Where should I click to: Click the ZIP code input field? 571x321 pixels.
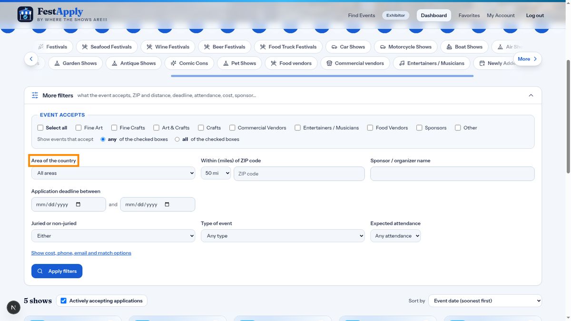click(x=299, y=174)
